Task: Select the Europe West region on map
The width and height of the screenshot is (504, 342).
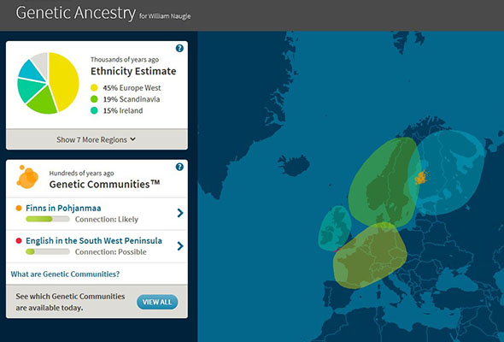Action: click(370, 256)
